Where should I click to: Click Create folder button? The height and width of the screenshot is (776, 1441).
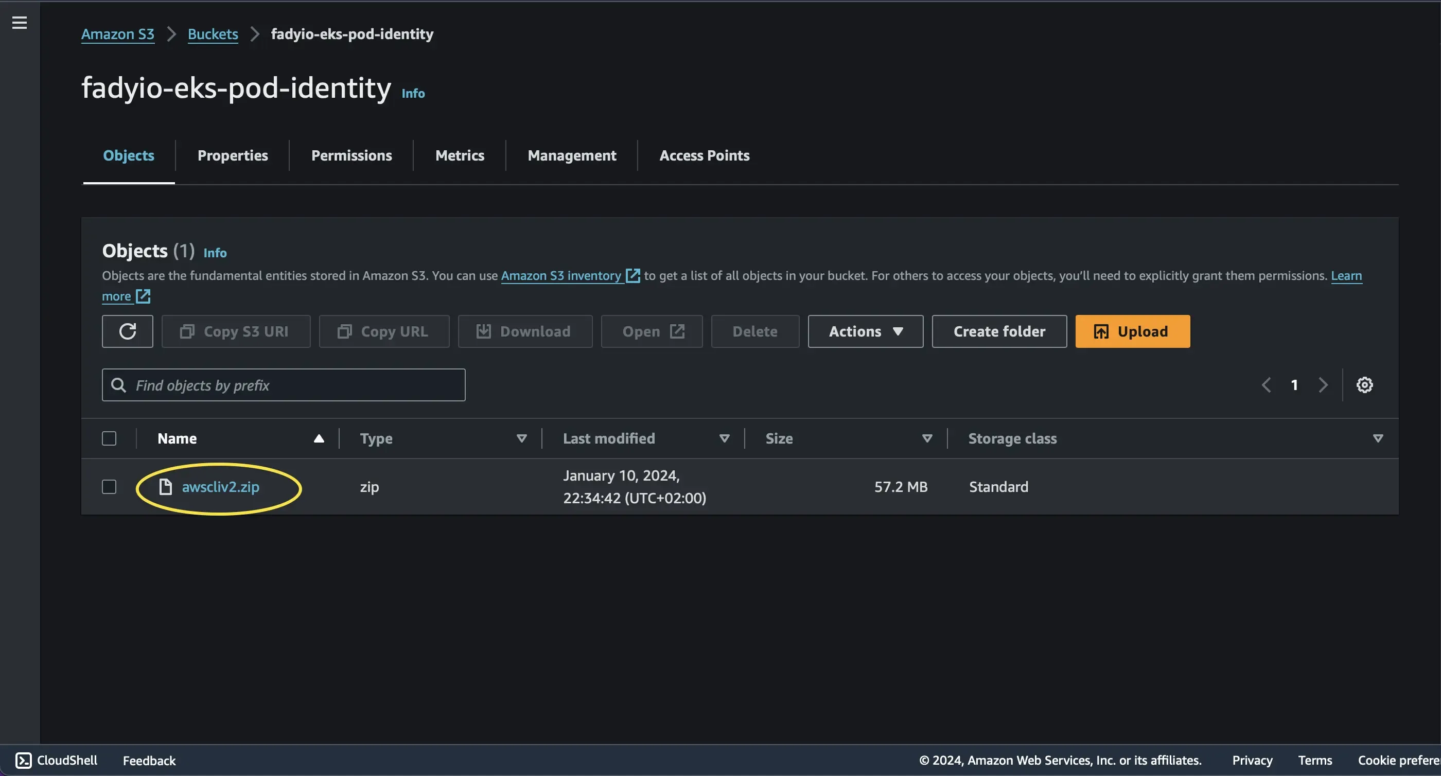[x=999, y=331]
